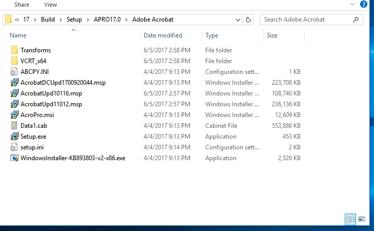This screenshot has width=374, height=231.
Task: Select the setup.ini configuration icon
Action: tap(14, 147)
